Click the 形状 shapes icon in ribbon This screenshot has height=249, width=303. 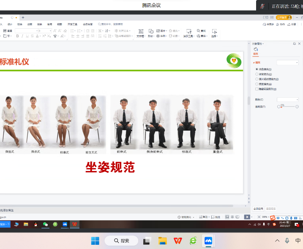(150, 32)
